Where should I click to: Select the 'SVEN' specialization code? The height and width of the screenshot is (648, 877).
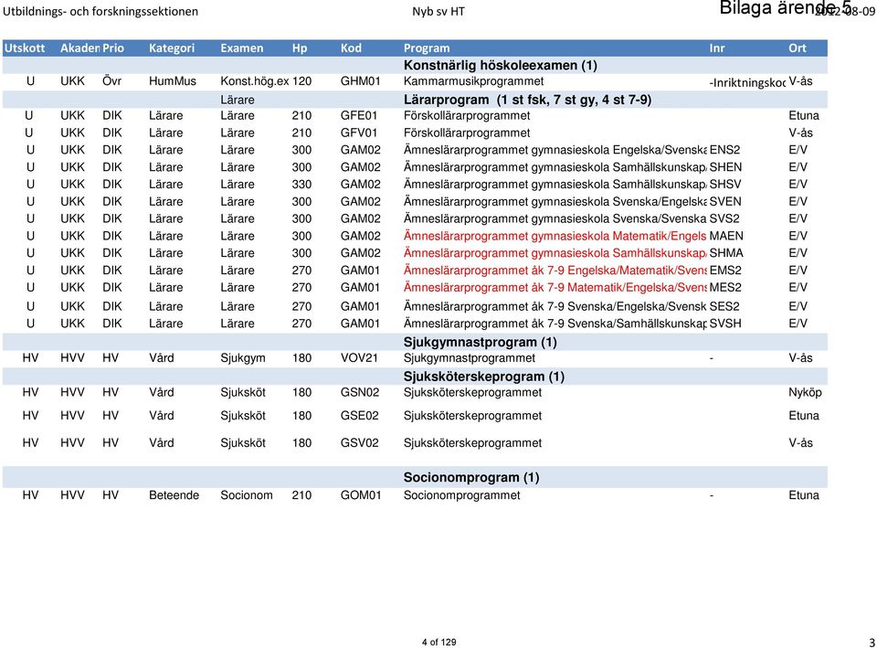[x=725, y=201]
